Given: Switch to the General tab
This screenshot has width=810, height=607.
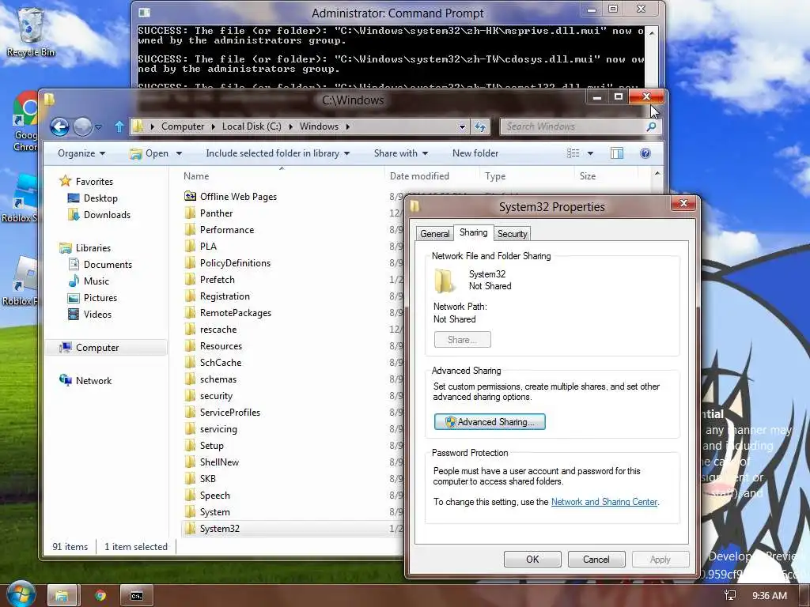Looking at the screenshot, I should tap(434, 234).
